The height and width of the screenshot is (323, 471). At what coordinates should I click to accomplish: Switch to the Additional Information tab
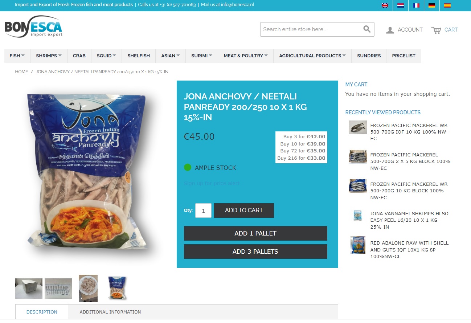tap(110, 312)
